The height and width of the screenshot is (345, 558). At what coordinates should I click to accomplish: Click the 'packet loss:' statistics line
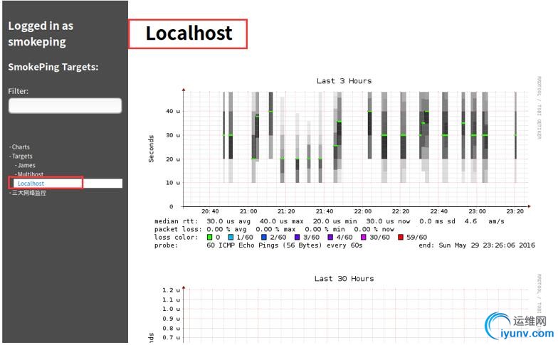coord(275,229)
